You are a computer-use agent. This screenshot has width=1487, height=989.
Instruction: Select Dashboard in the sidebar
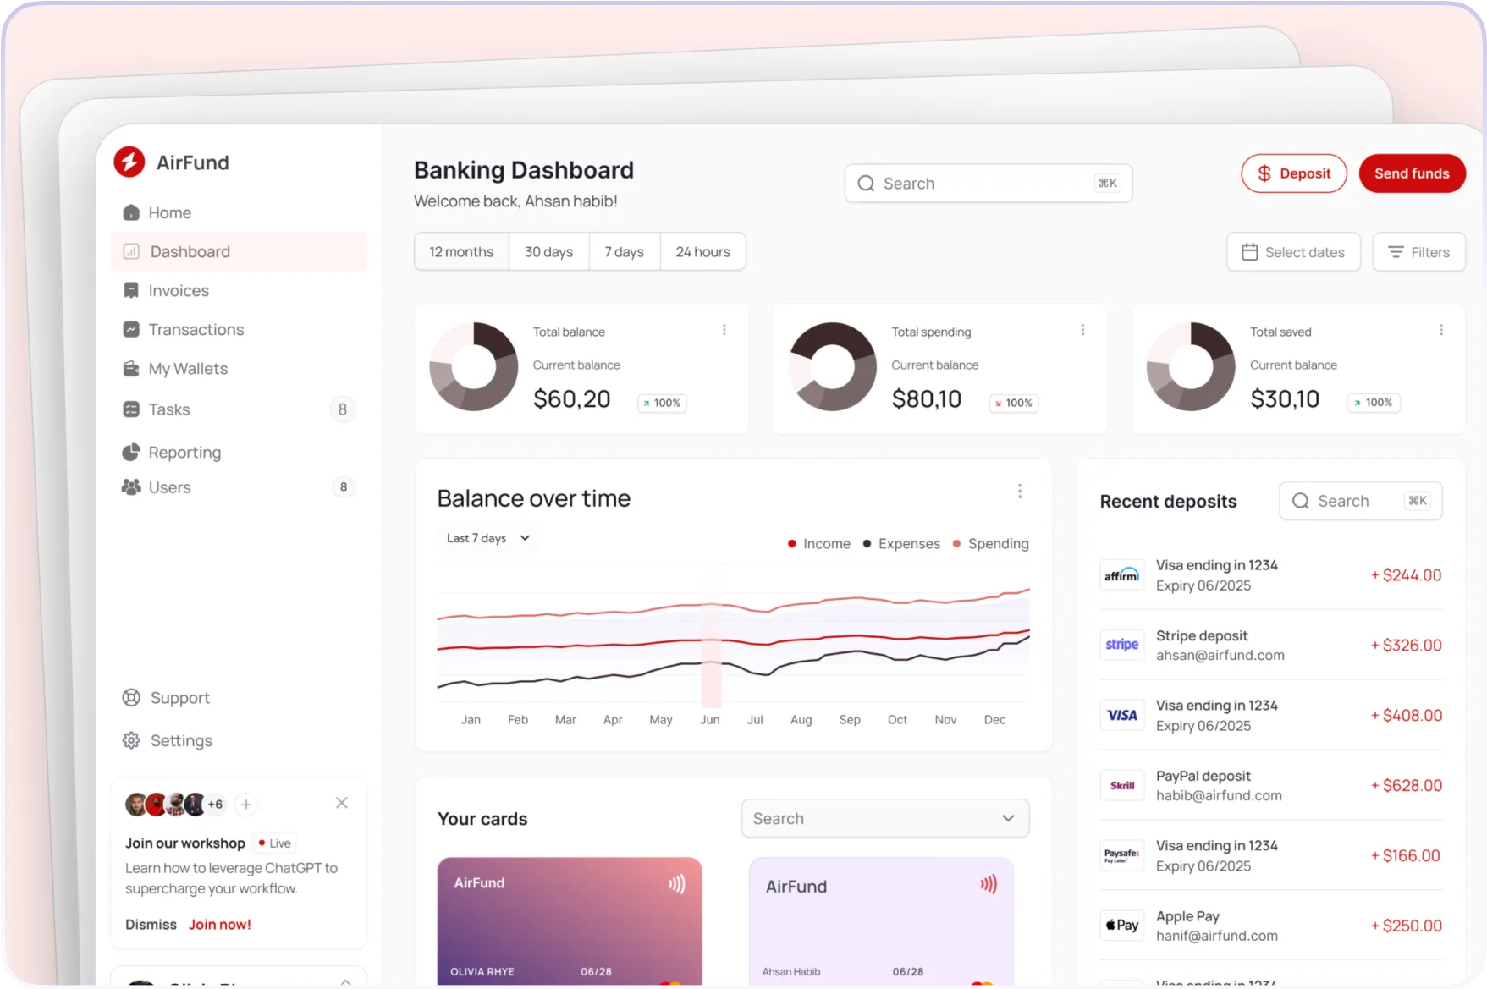pyautogui.click(x=239, y=251)
